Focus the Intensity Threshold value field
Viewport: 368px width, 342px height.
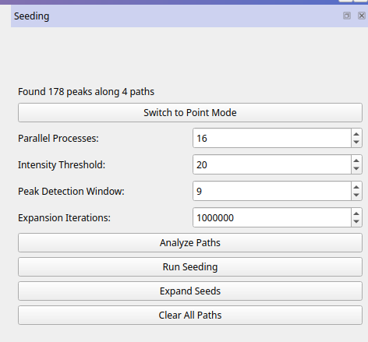click(x=272, y=164)
